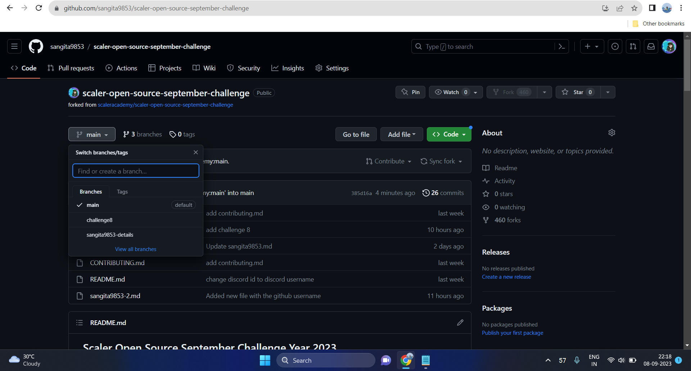Expand the Add file dropdown
The image size is (691, 371).
[401, 134]
